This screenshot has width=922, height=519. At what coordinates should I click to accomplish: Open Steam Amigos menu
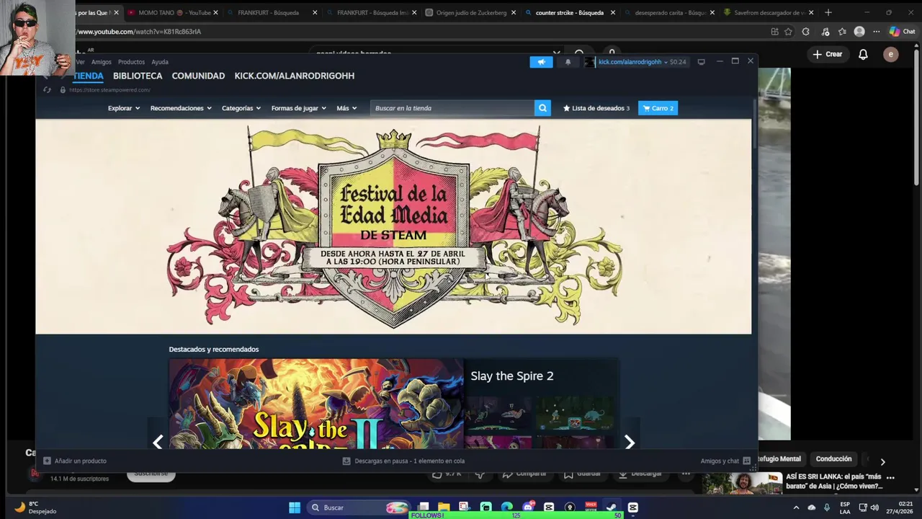102,62
